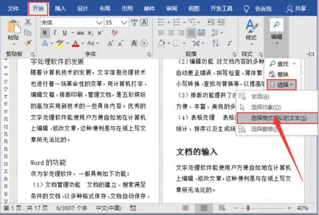Open the phonetic guide (wén) tool

(134, 22)
